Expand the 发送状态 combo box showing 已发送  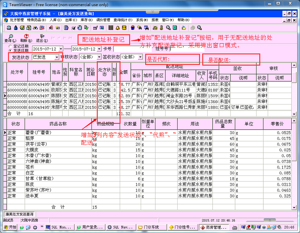coord(57,57)
